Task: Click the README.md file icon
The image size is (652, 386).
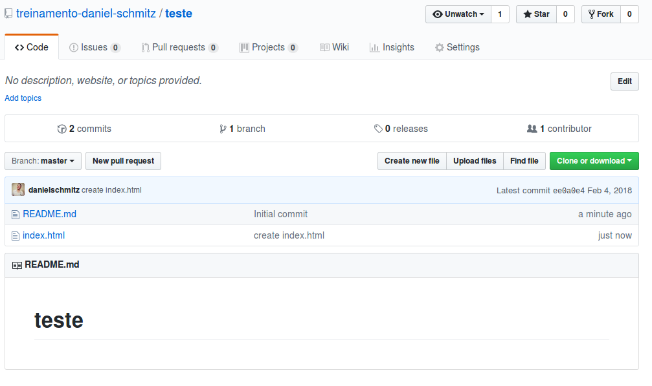Action: point(16,215)
